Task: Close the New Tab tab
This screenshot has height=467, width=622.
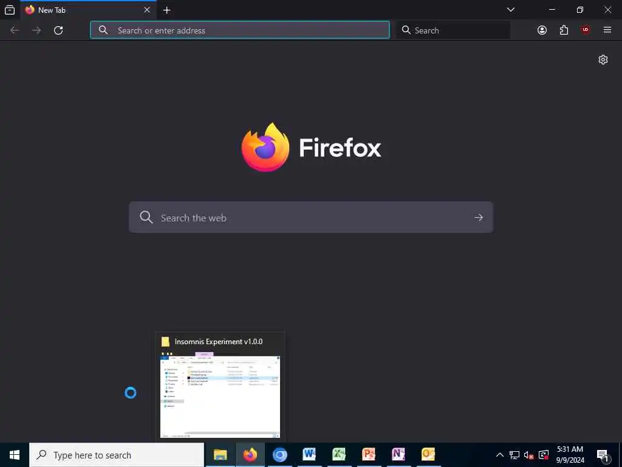Action: (x=147, y=10)
